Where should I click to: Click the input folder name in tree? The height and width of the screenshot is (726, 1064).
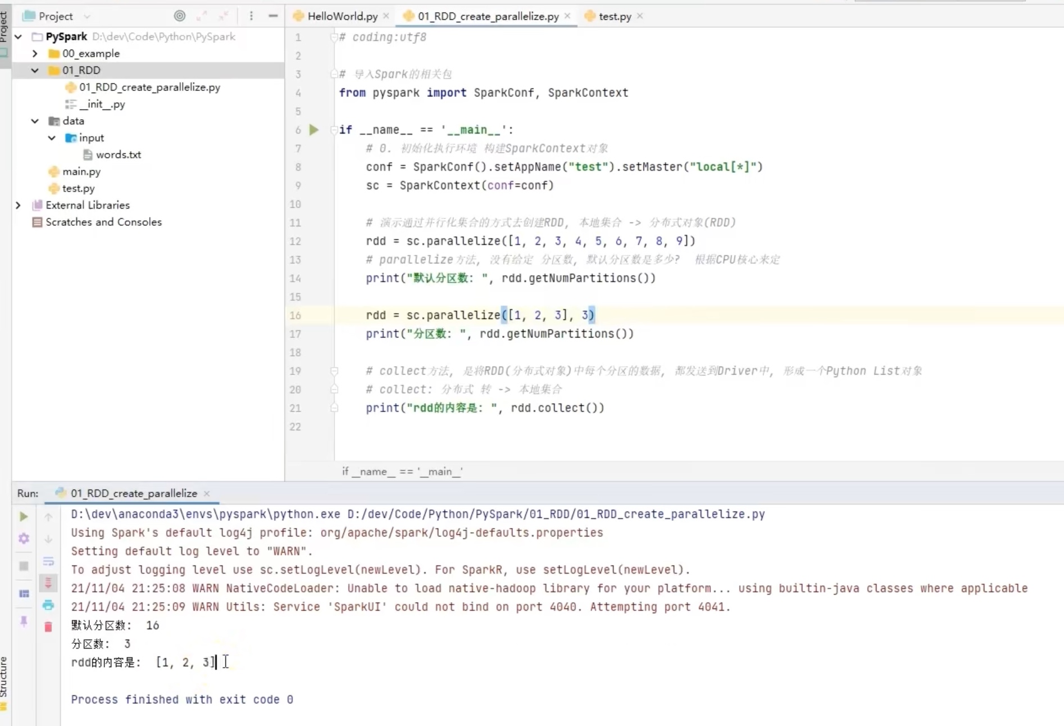92,138
